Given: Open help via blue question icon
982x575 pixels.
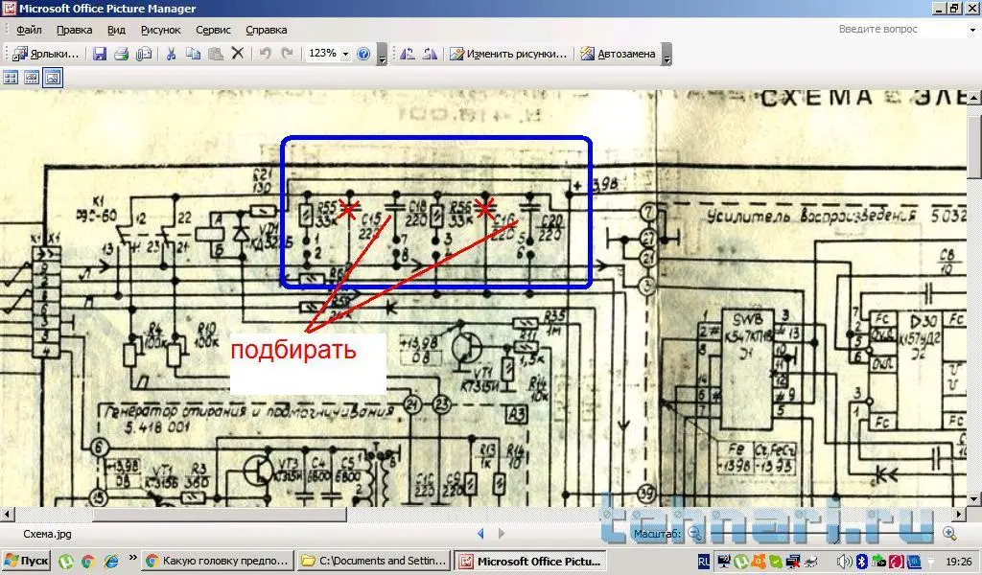Looking at the screenshot, I should click(x=363, y=54).
